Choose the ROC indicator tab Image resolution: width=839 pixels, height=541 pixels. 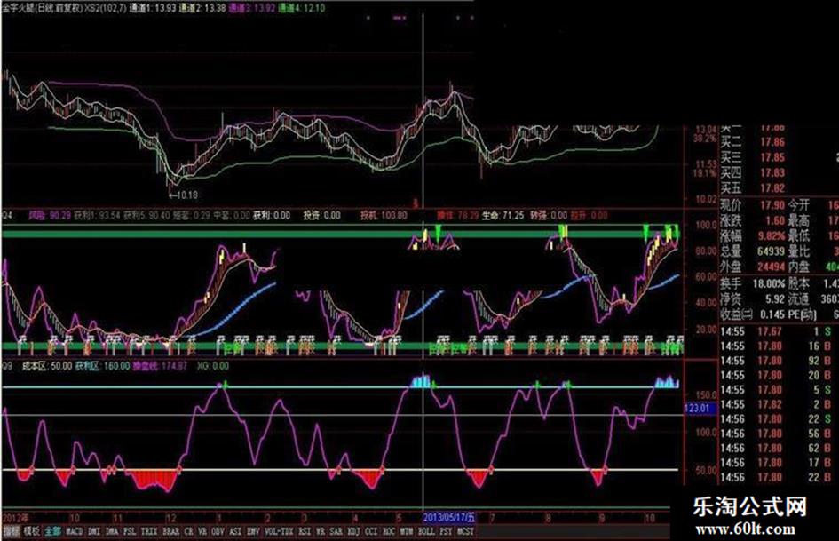point(389,531)
